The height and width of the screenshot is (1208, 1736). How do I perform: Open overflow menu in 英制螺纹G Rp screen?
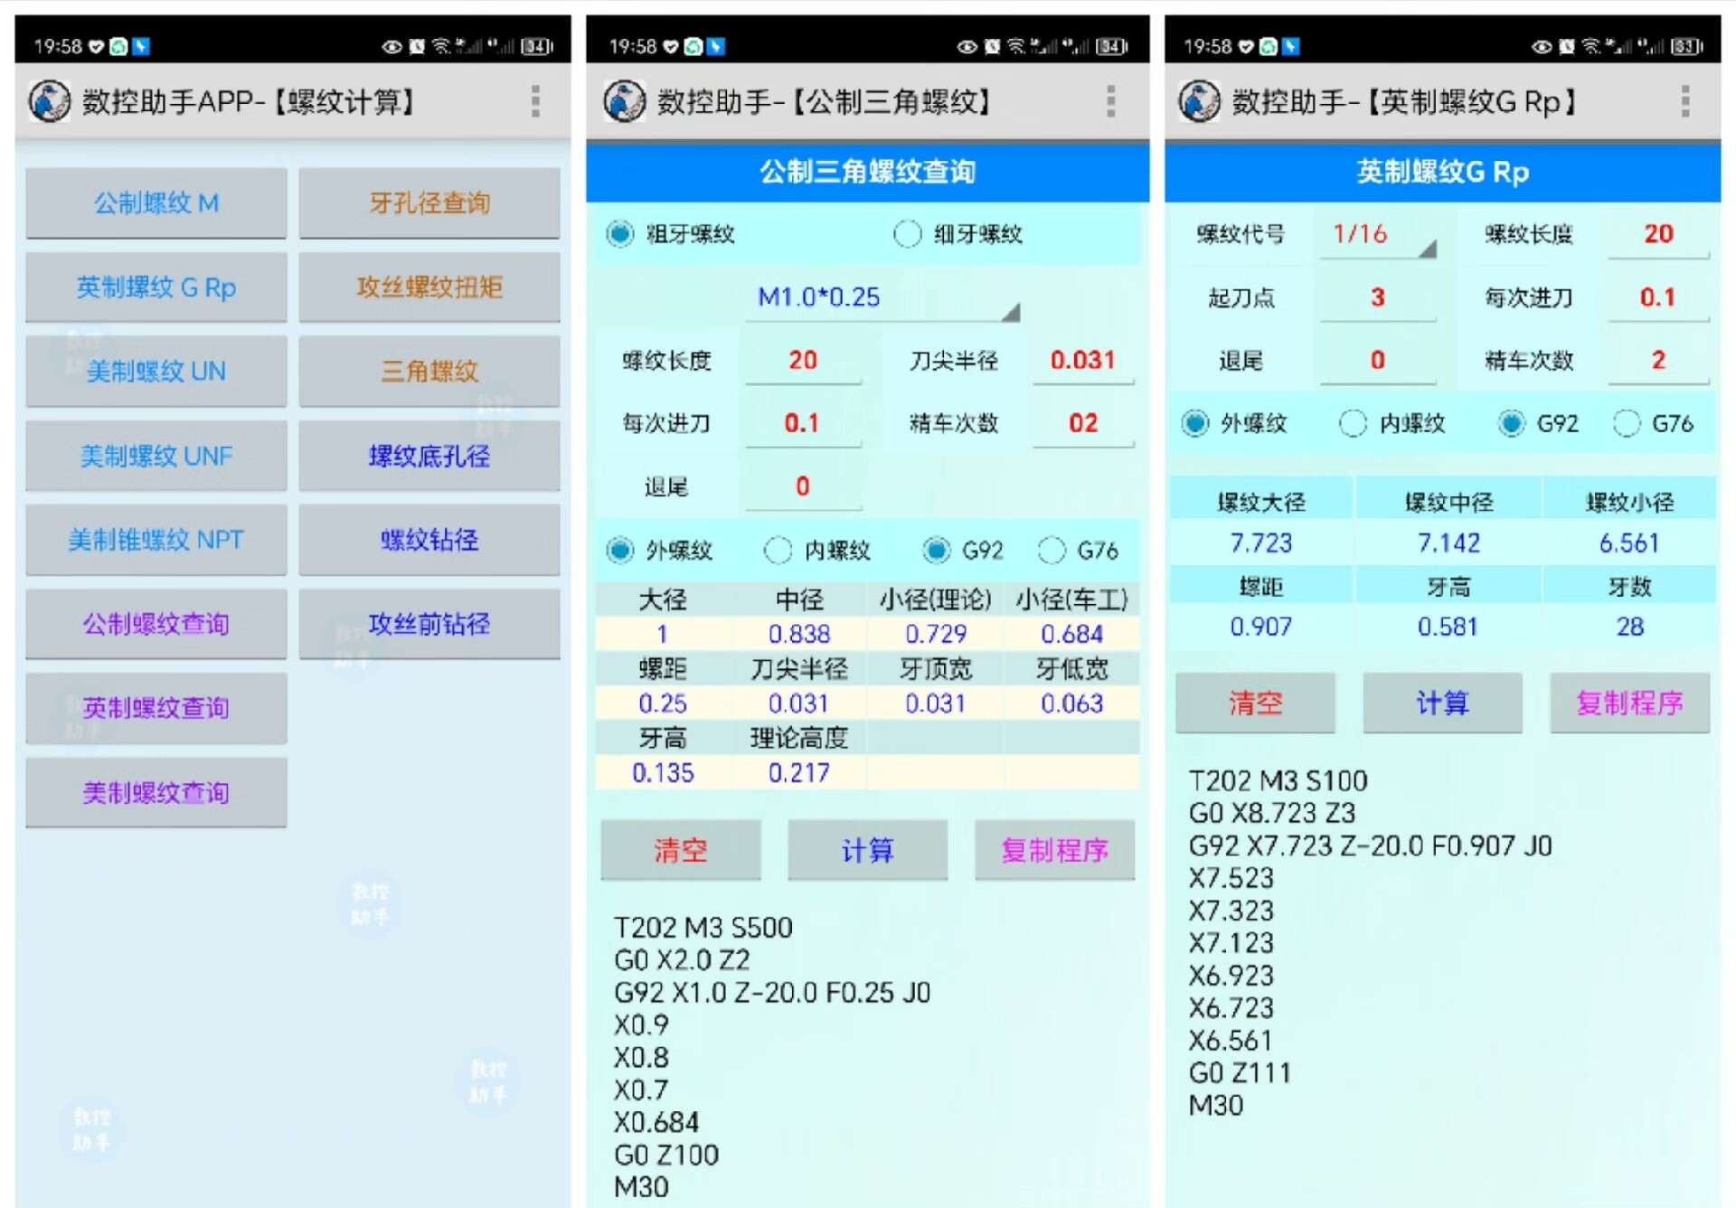pyautogui.click(x=1684, y=101)
